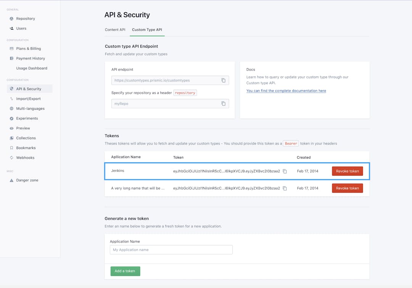Image resolution: width=412 pixels, height=288 pixels.
Task: Copy the Jenkins application token
Action: point(284,171)
